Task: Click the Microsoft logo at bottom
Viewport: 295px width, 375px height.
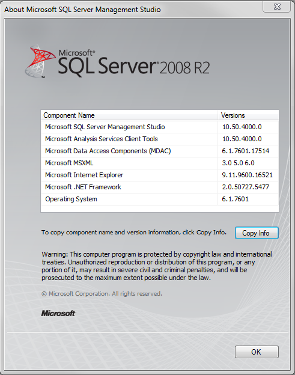Action: click(58, 313)
